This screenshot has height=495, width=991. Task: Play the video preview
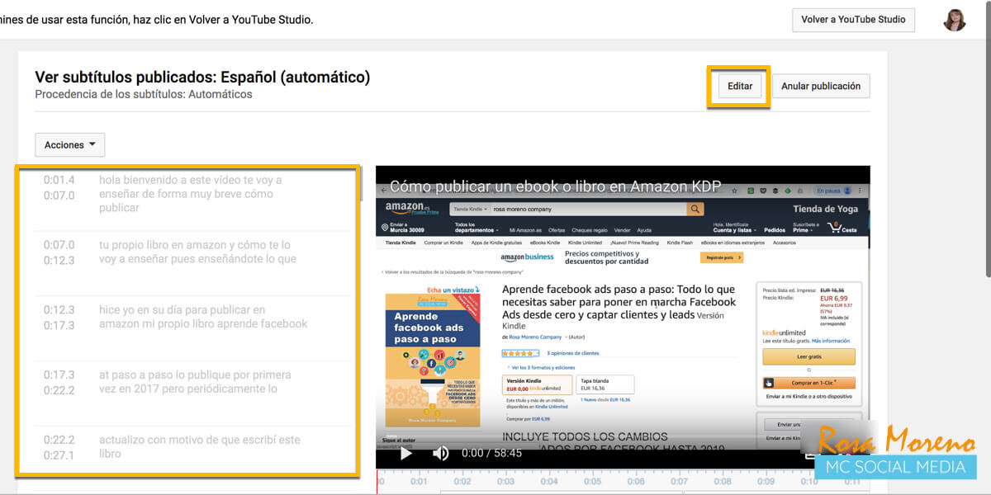(405, 453)
